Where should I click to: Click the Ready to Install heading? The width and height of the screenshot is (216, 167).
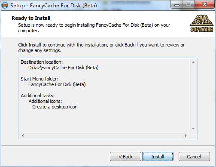coord(31,18)
